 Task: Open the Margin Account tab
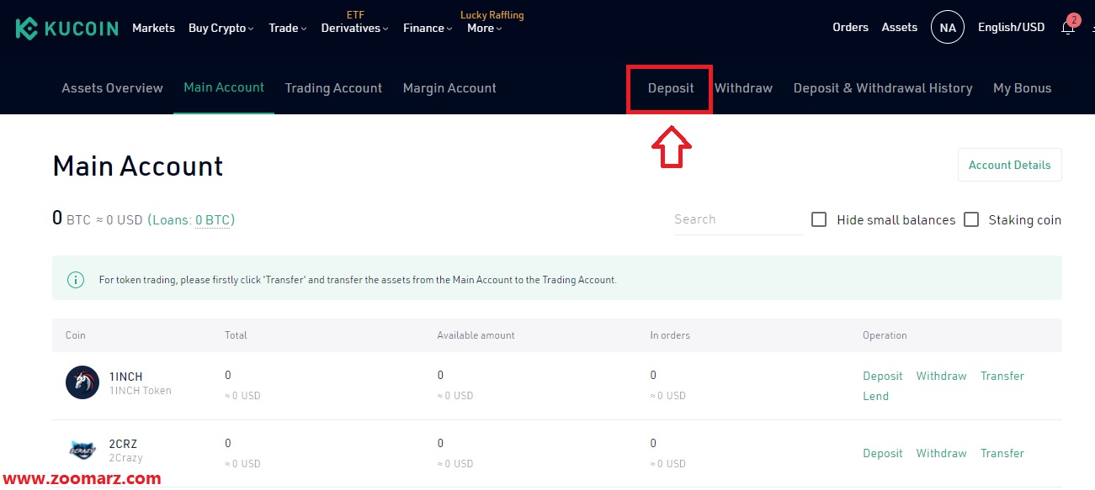pos(449,88)
